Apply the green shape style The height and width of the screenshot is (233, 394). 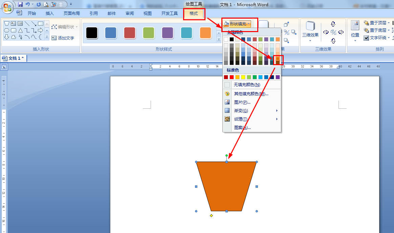coord(149,33)
